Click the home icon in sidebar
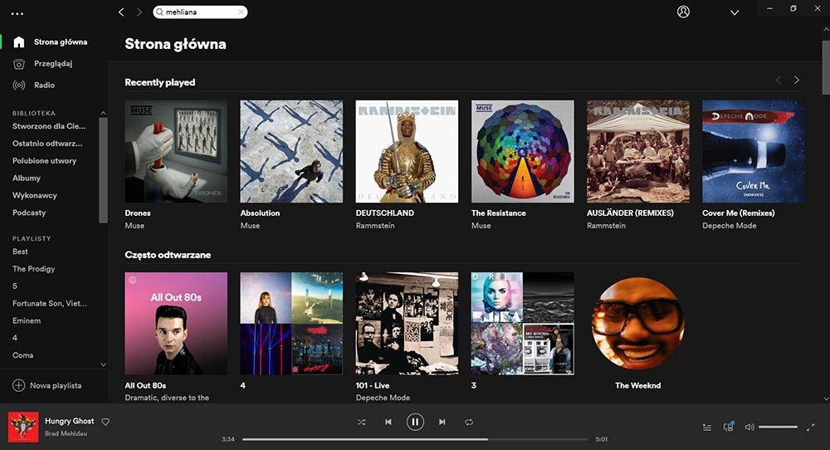The height and width of the screenshot is (450, 830). tap(19, 42)
